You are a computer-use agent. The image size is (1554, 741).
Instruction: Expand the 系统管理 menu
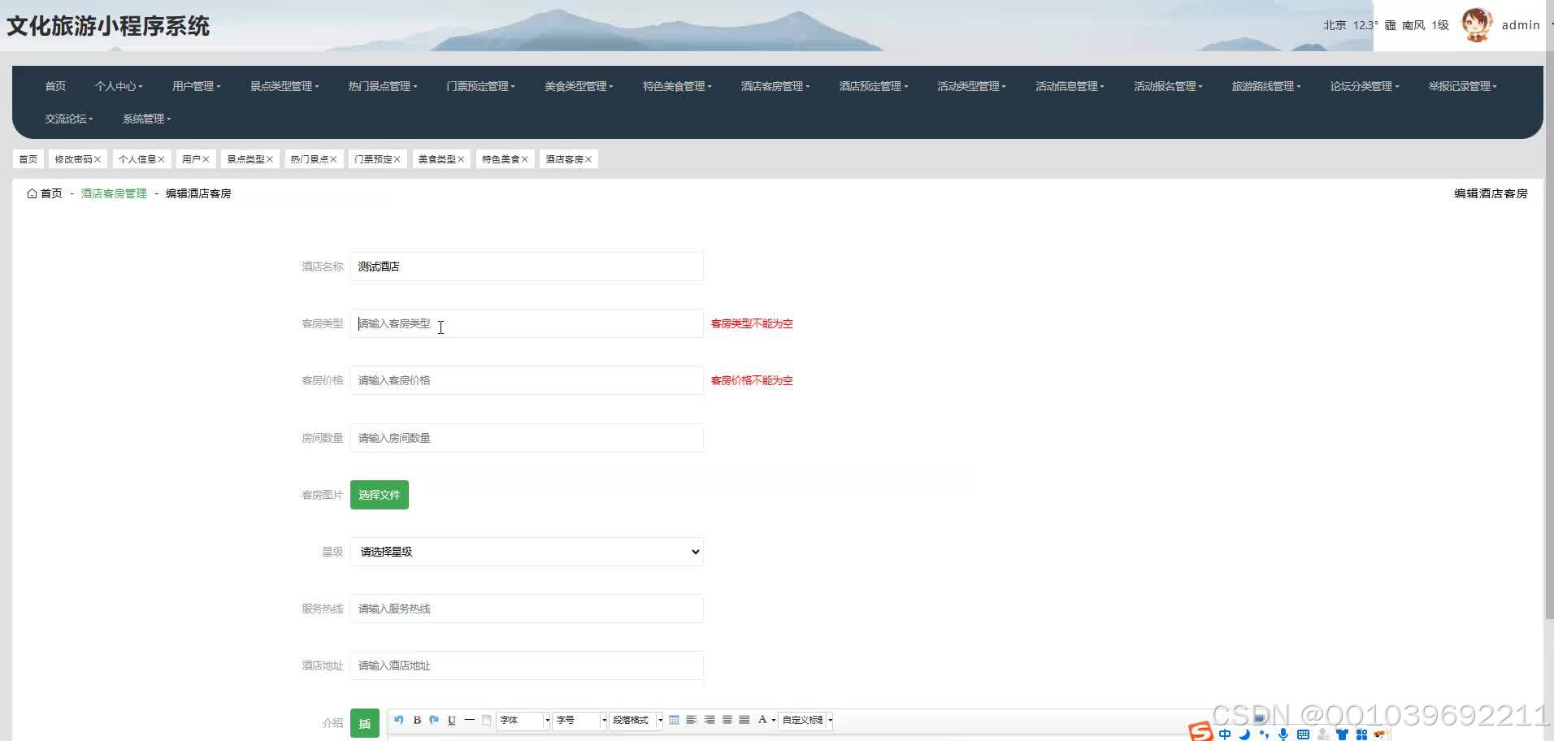pyautogui.click(x=146, y=119)
